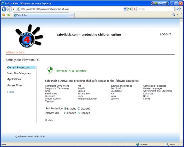The width and height of the screenshot is (184, 147).
Task: Click the Finish link
Action: tap(11, 92)
